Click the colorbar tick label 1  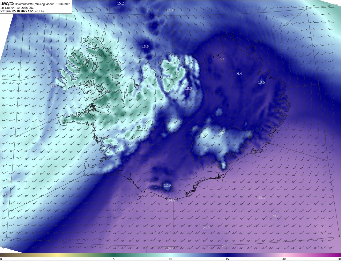click(x=57, y=259)
